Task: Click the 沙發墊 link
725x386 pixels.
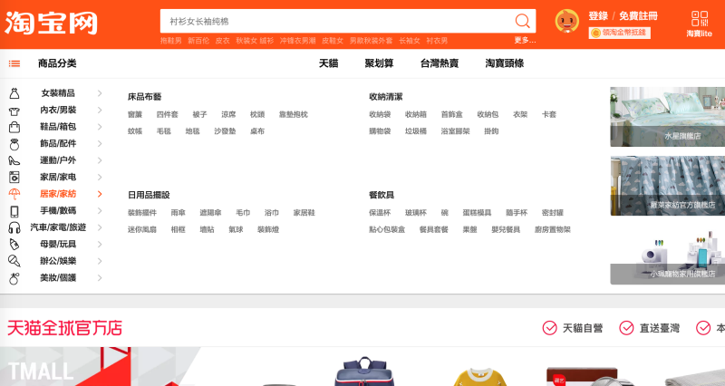Action: [225, 131]
